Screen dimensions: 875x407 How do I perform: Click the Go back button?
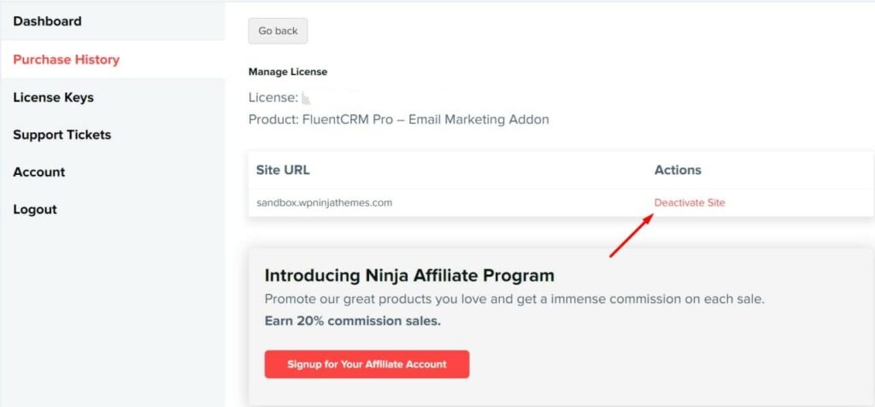[278, 32]
